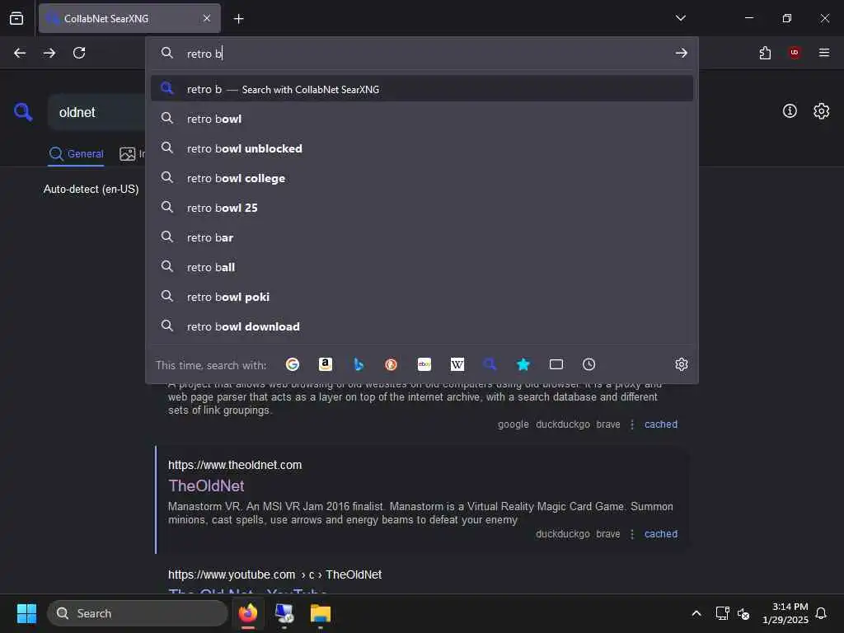Image resolution: width=844 pixels, height=633 pixels.
Task: Open SearXNG preferences gear icon
Action: 822,111
